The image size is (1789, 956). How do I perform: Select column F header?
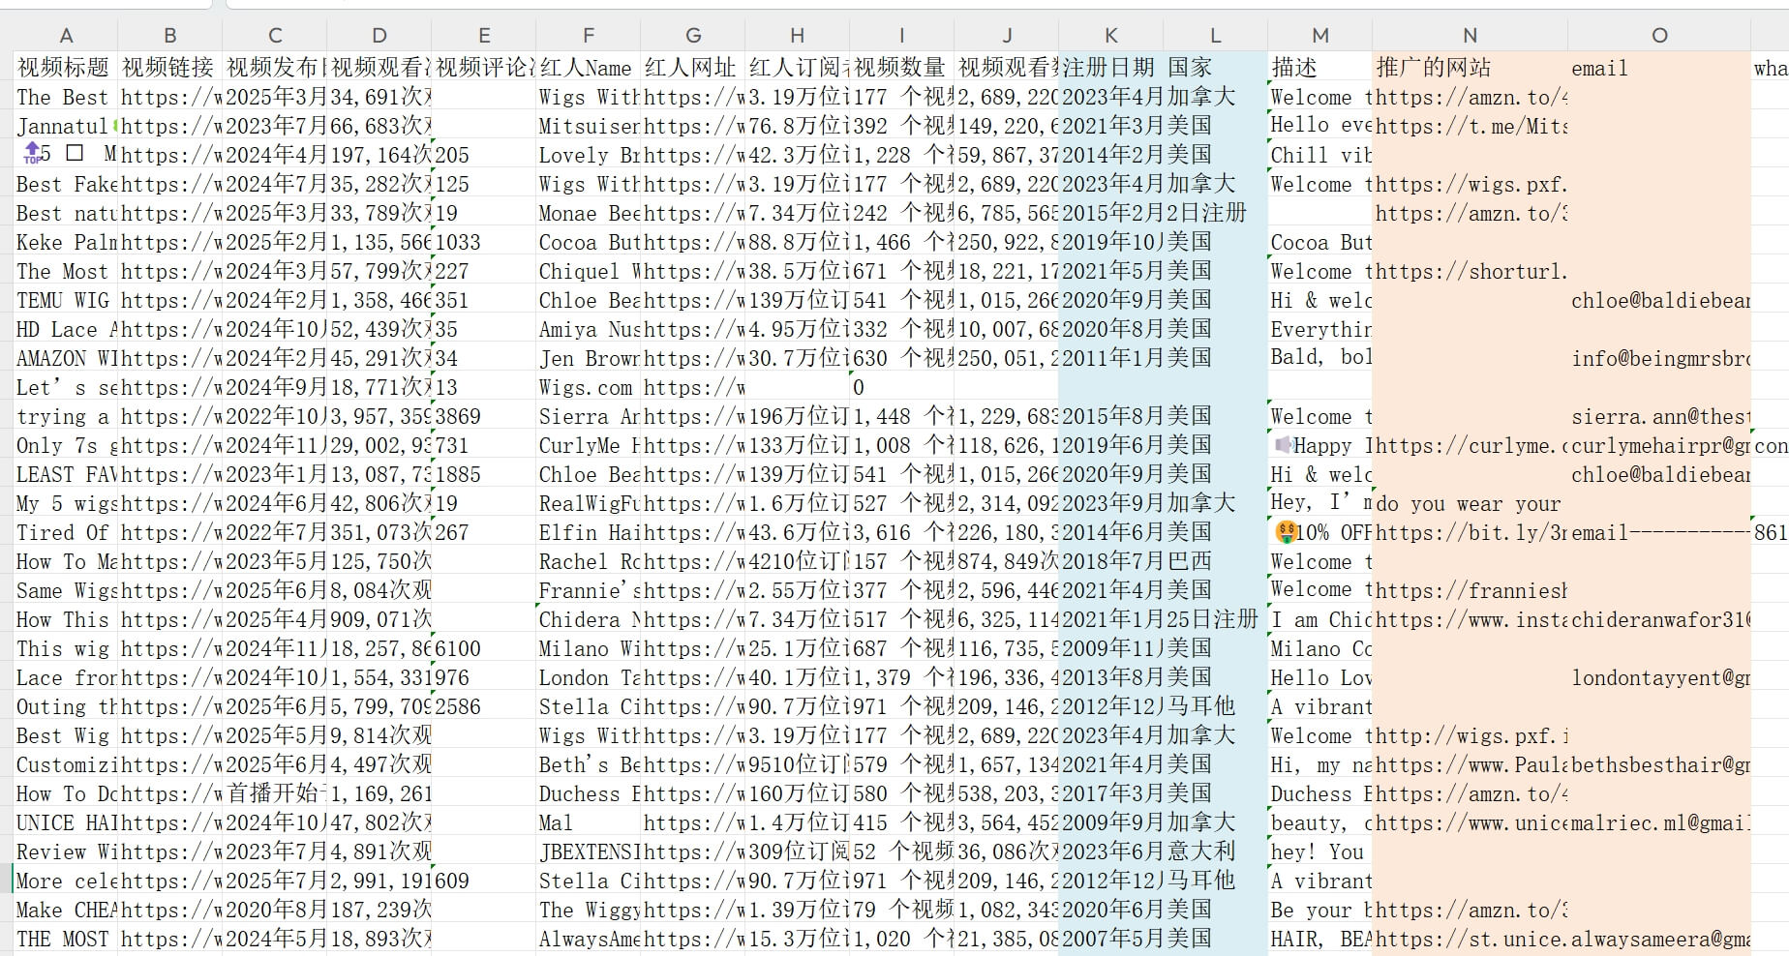tap(589, 36)
